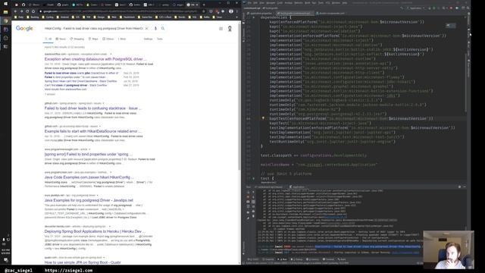Show overflow bookmarks chevron in Chrome
485x273 pixels.
(237, 17)
